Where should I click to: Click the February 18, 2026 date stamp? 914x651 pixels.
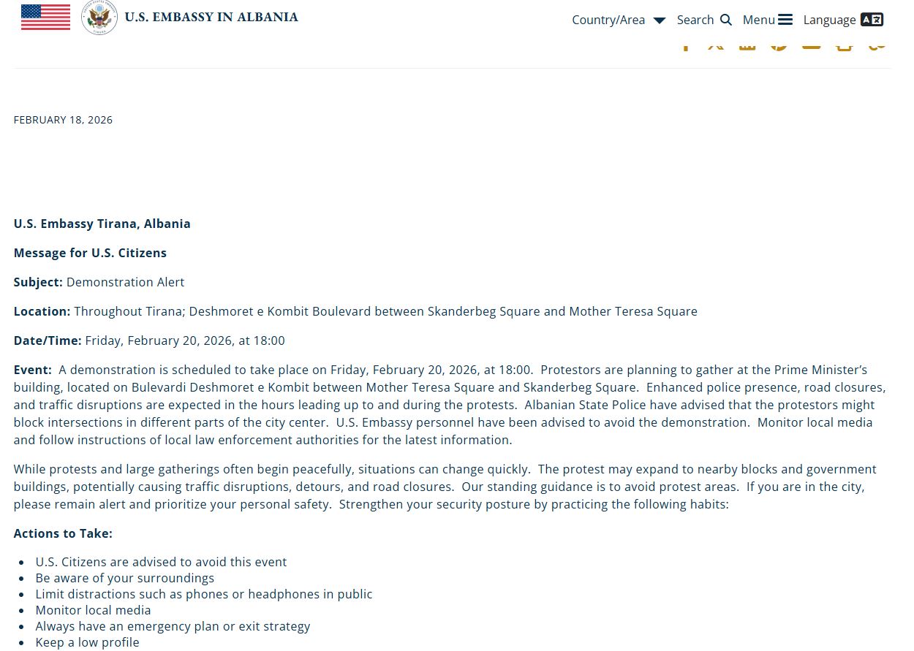(x=63, y=120)
